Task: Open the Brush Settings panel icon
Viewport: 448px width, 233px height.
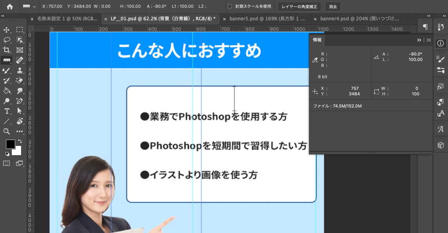Action: click(x=441, y=70)
